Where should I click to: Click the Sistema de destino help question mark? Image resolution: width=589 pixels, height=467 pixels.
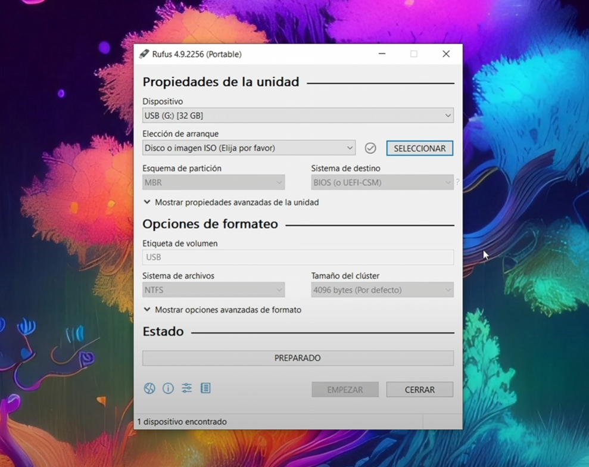coord(457,182)
